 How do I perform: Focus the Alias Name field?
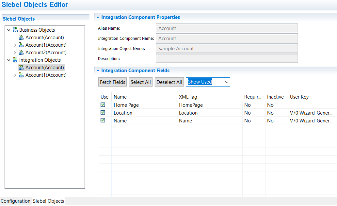click(x=227, y=28)
